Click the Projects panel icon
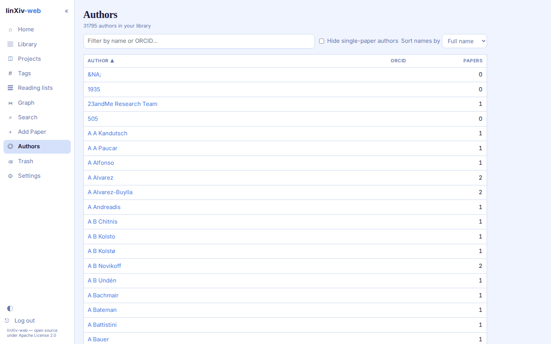This screenshot has width=551, height=344. pyautogui.click(x=10, y=59)
